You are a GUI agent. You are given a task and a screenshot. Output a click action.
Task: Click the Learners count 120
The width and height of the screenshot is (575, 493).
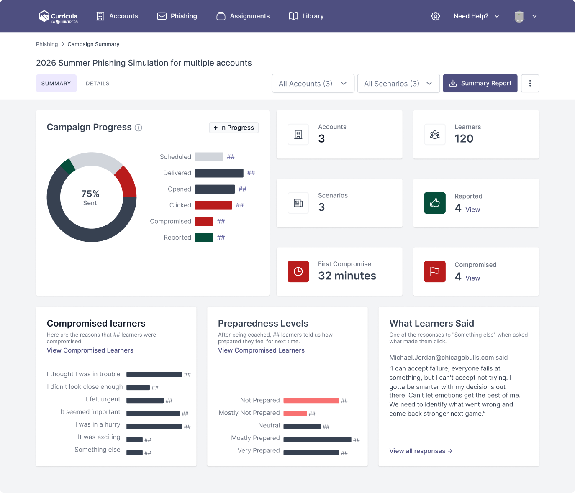click(464, 139)
